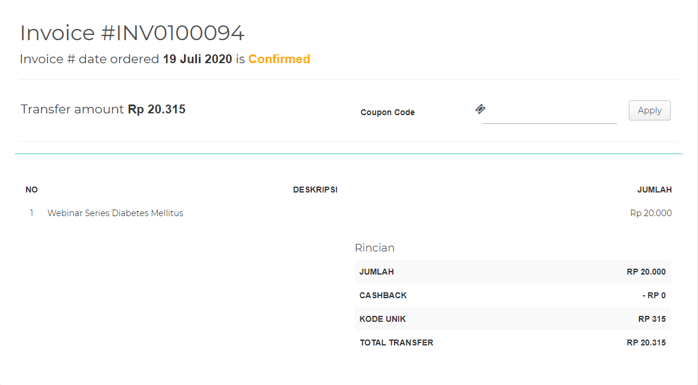Click the KODE UNIK row
The width and height of the screenshot is (698, 385).
point(512,319)
